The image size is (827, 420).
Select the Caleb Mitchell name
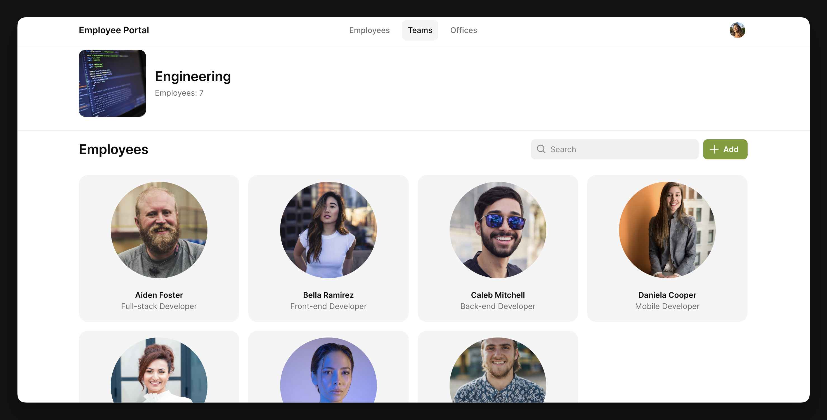click(x=498, y=295)
